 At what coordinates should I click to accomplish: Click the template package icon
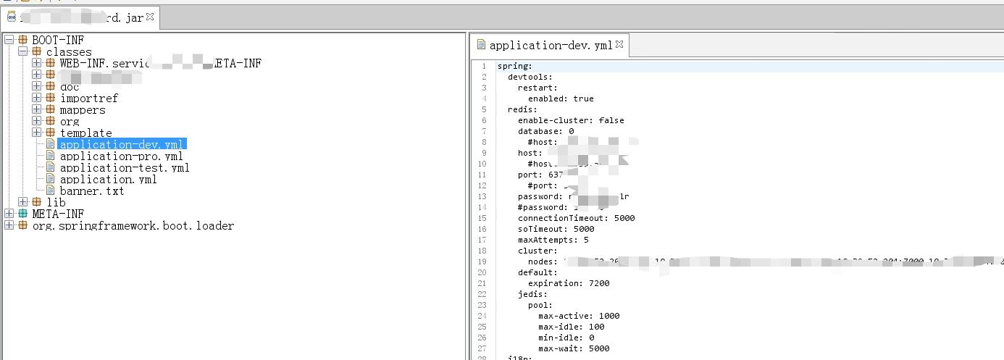click(51, 133)
